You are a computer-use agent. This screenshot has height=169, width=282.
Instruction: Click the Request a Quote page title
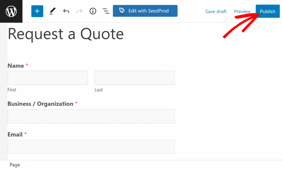[x=66, y=34]
